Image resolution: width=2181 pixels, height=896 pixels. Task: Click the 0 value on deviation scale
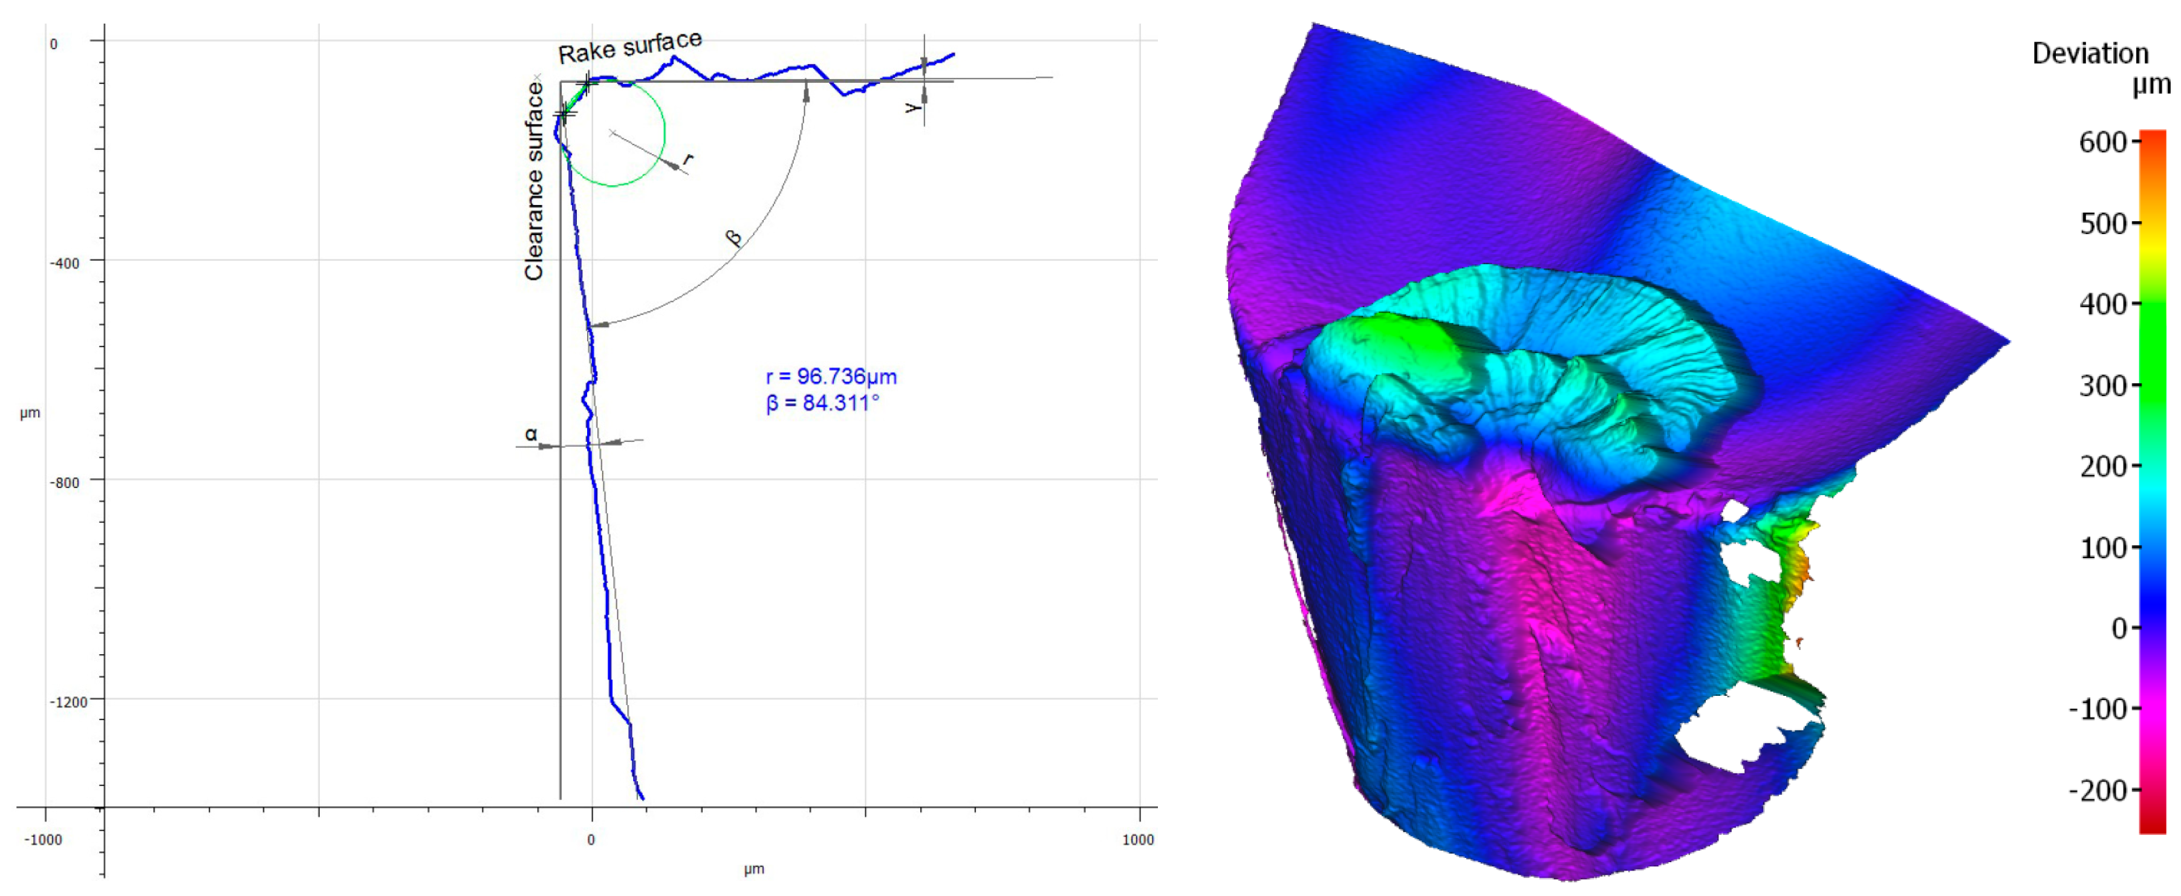pyautogui.click(x=2118, y=628)
